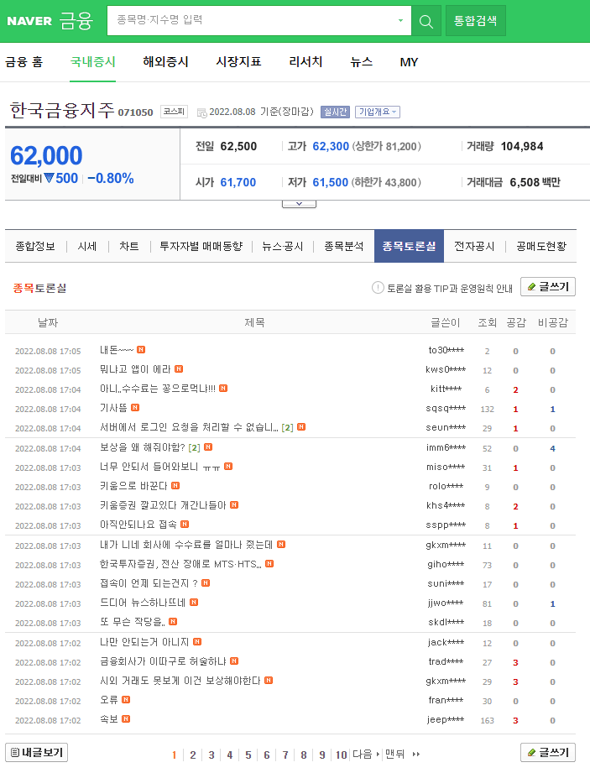The width and height of the screenshot is (590, 773).
Task: Select 해외증시 menu item
Action: click(x=165, y=62)
